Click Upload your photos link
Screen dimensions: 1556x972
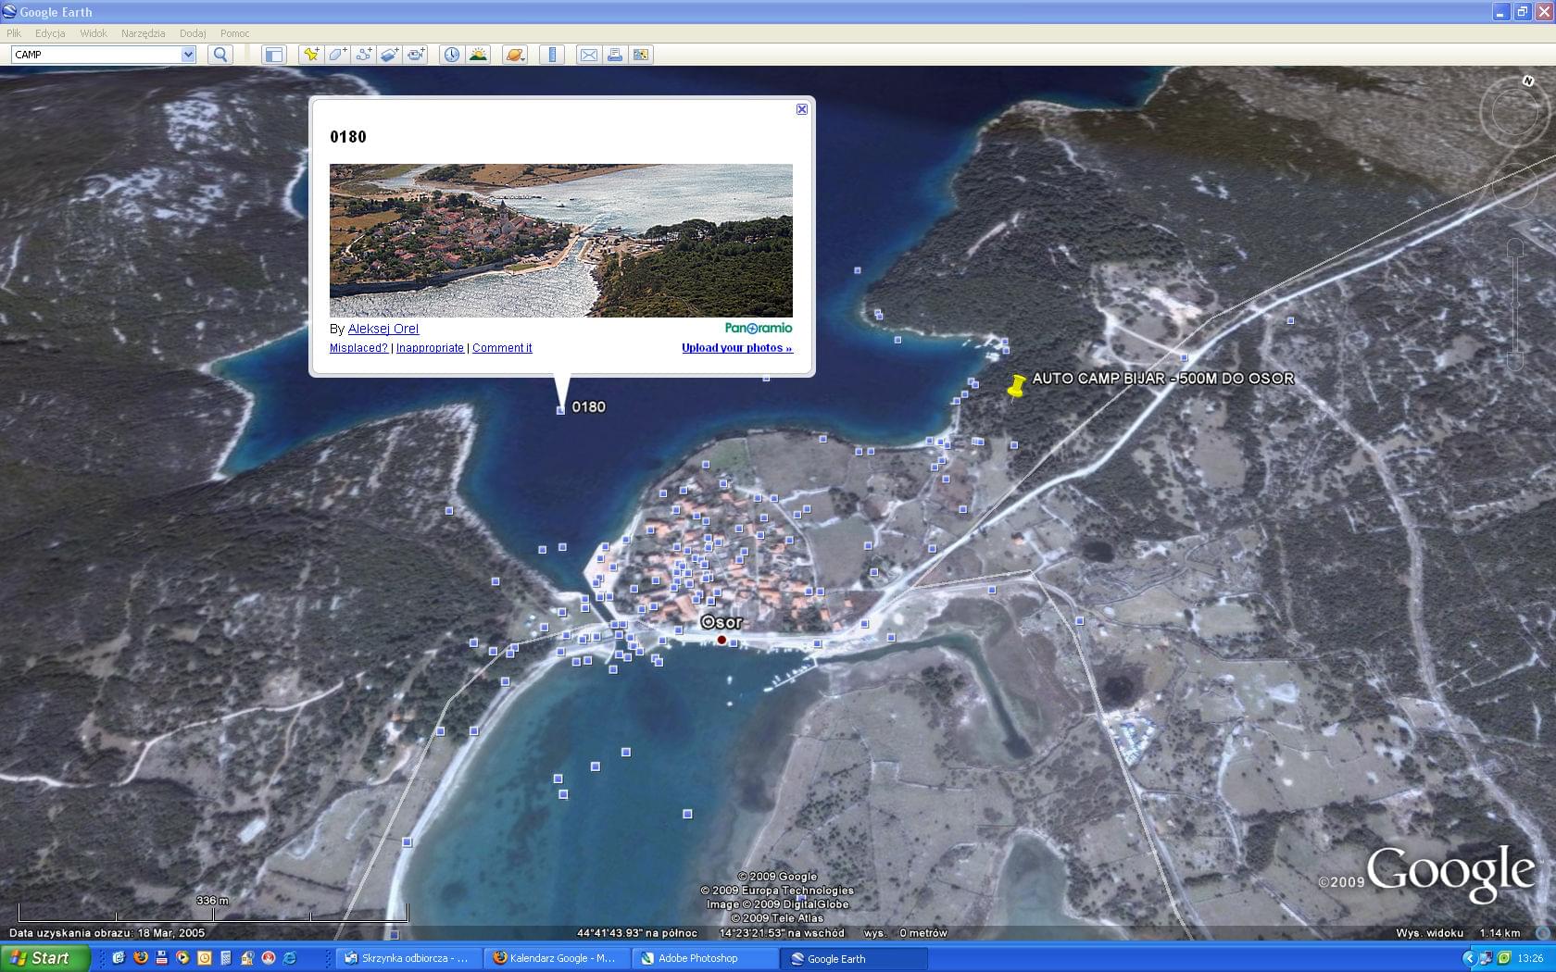[x=737, y=348]
